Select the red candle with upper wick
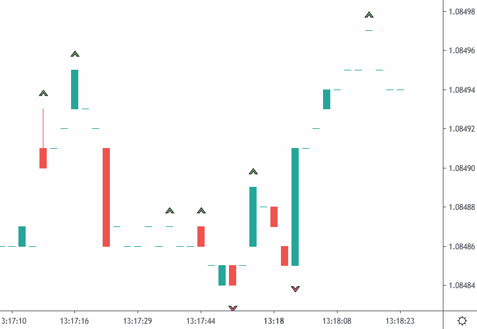The image size is (477, 329). 43,158
